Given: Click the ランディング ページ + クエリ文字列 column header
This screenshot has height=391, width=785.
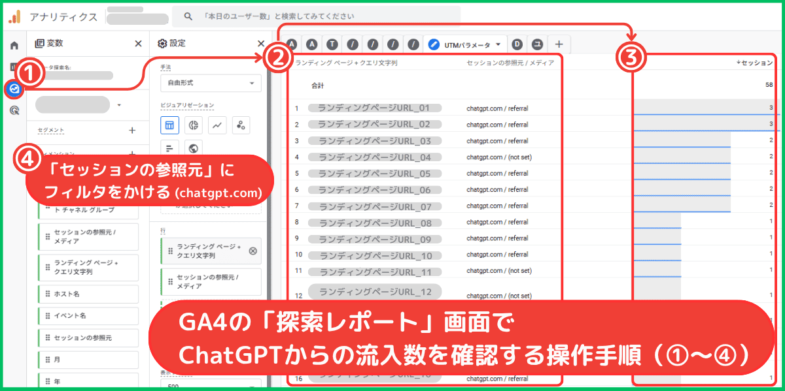Looking at the screenshot, I should pyautogui.click(x=346, y=63).
